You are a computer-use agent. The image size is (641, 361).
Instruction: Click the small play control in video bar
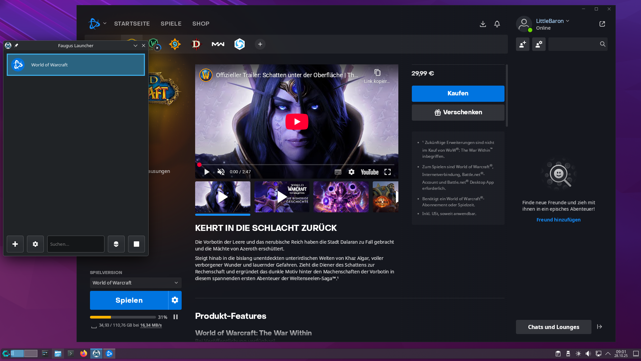click(x=207, y=172)
